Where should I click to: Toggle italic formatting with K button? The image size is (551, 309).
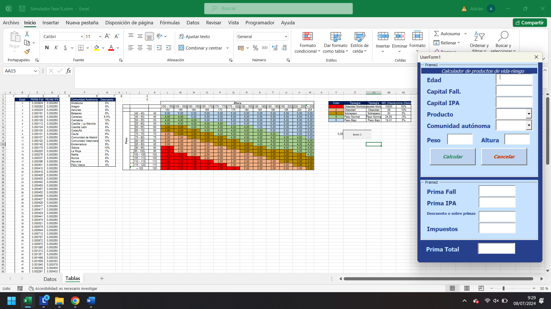click(x=56, y=48)
